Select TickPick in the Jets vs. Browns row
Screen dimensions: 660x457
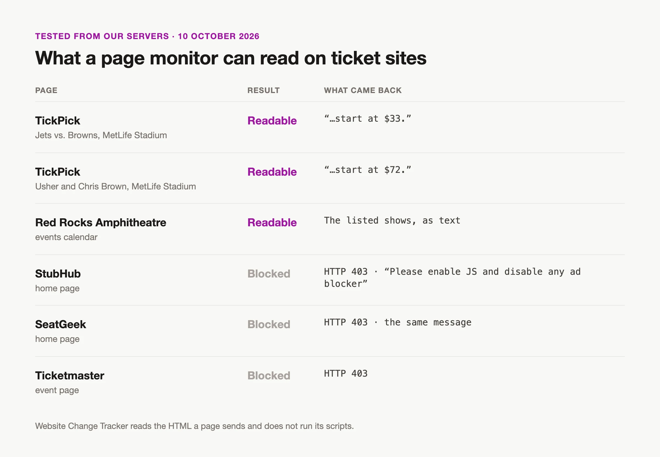57,121
